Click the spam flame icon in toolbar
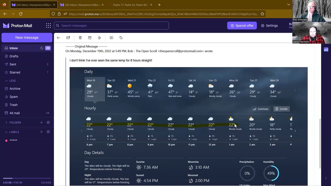Screen dimensions: 331x186 pos(99,38)
